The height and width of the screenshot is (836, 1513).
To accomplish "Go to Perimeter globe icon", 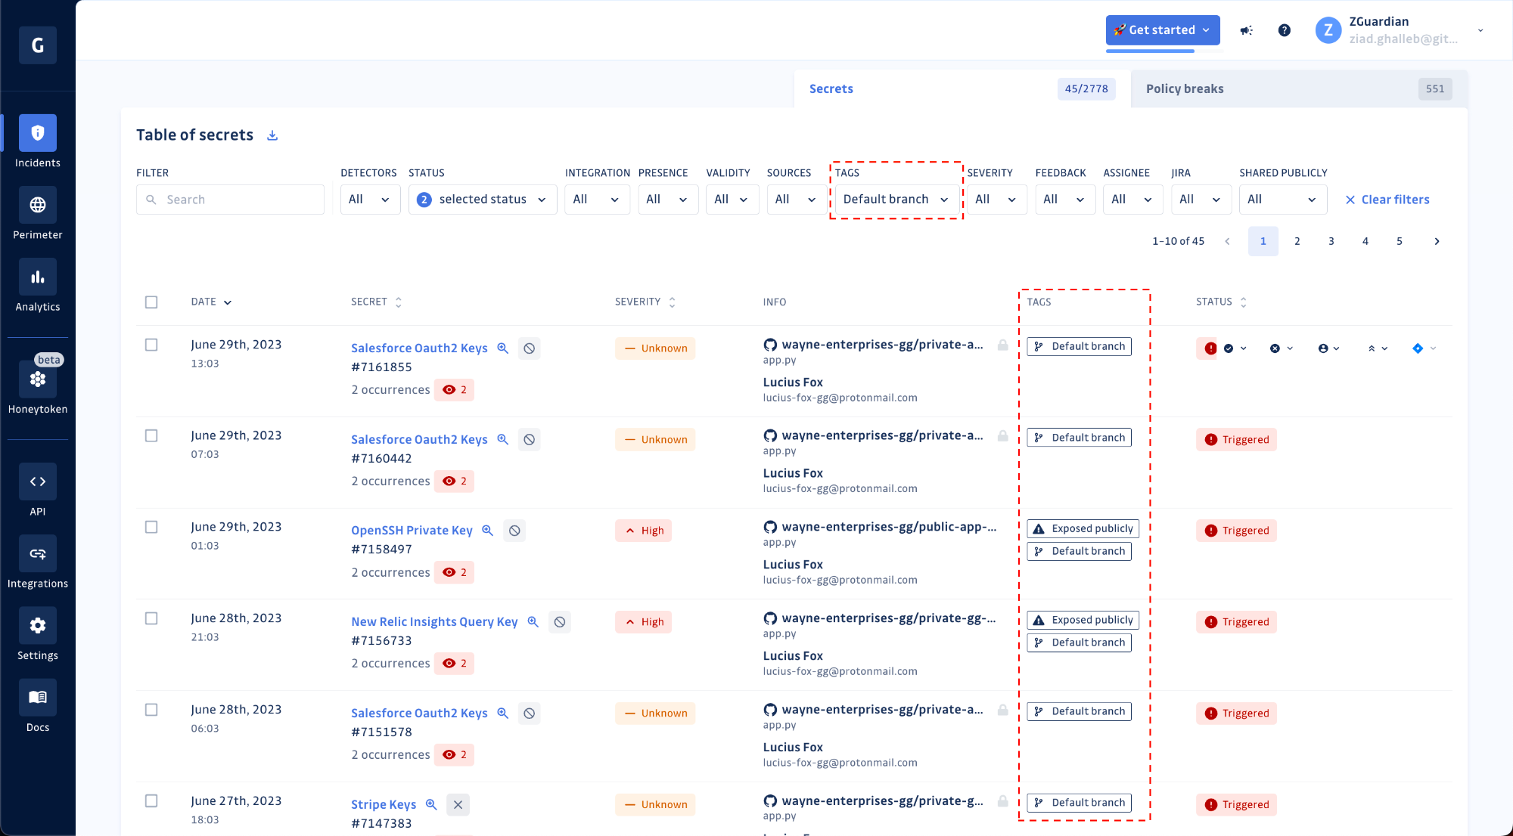I will coord(37,206).
